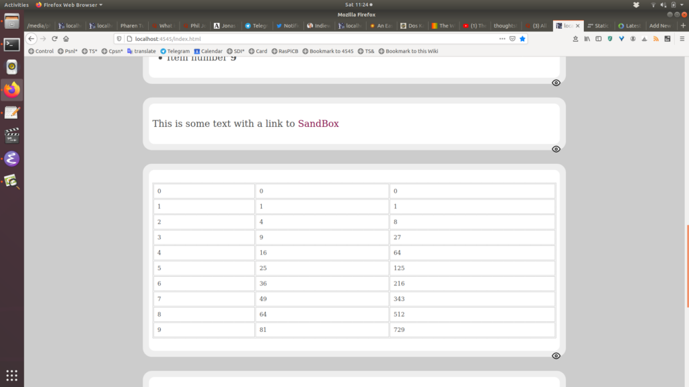Open page actions three-dot menu
The image size is (689, 387).
coord(502,38)
